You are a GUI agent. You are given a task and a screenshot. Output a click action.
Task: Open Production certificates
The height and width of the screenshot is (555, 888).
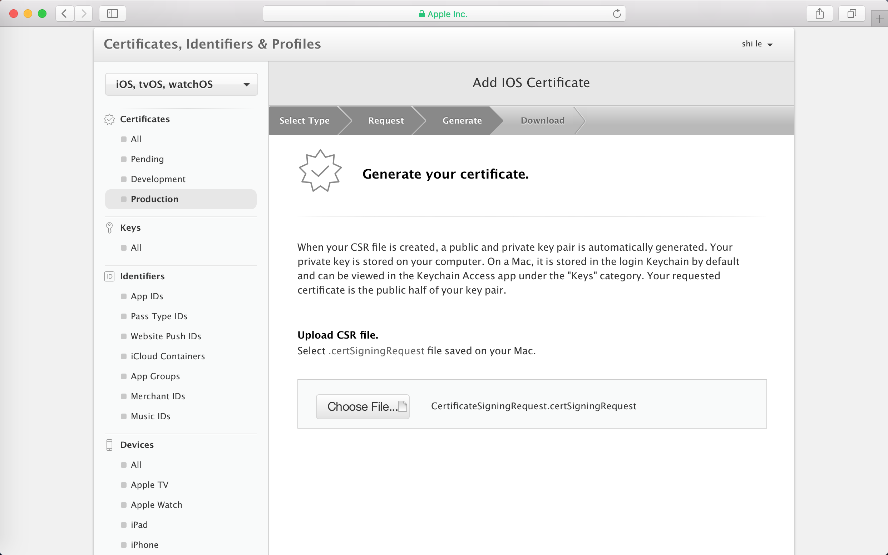[181, 199]
